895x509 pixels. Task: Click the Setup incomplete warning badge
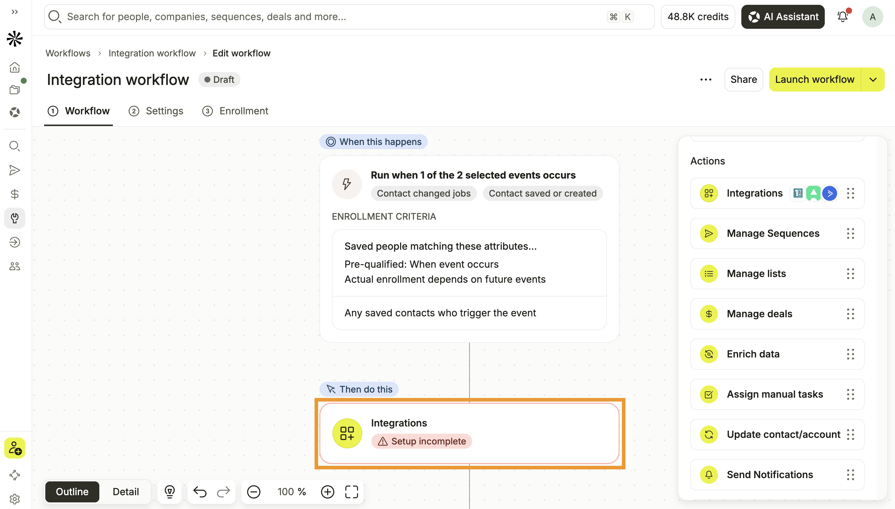[x=422, y=441]
